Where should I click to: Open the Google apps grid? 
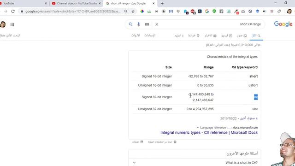[12, 24]
